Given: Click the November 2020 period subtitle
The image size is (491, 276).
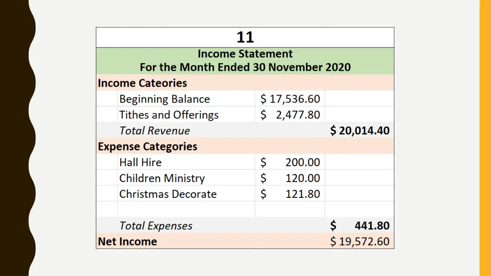Looking at the screenshot, I should tap(245, 67).
